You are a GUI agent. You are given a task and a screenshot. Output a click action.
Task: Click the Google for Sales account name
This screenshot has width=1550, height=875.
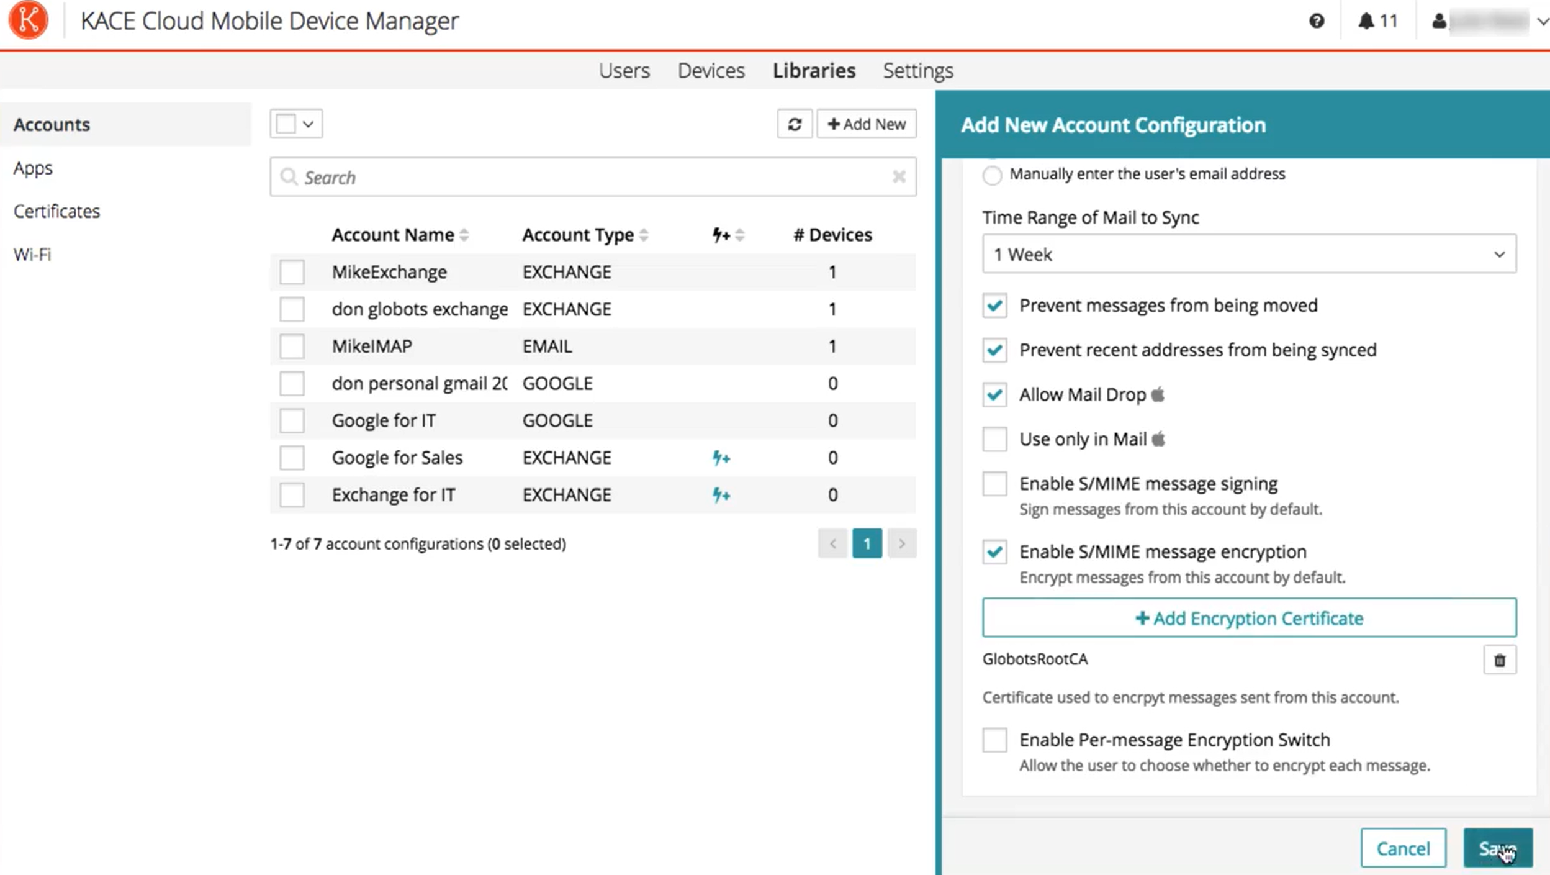(x=397, y=458)
